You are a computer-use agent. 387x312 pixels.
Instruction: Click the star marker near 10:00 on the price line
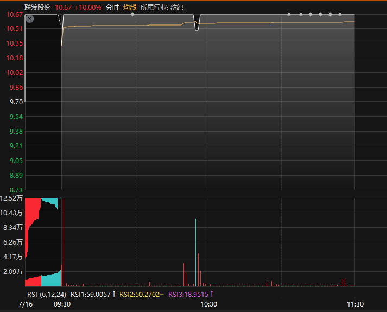click(x=132, y=15)
